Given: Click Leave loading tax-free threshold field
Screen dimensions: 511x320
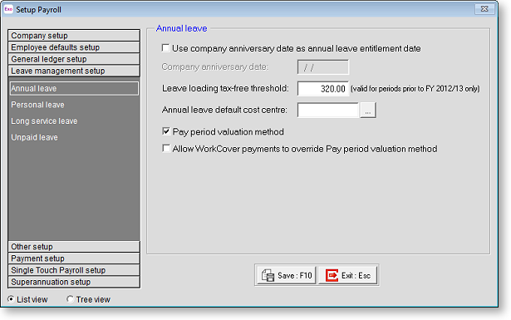Looking at the screenshot, I should point(323,89).
